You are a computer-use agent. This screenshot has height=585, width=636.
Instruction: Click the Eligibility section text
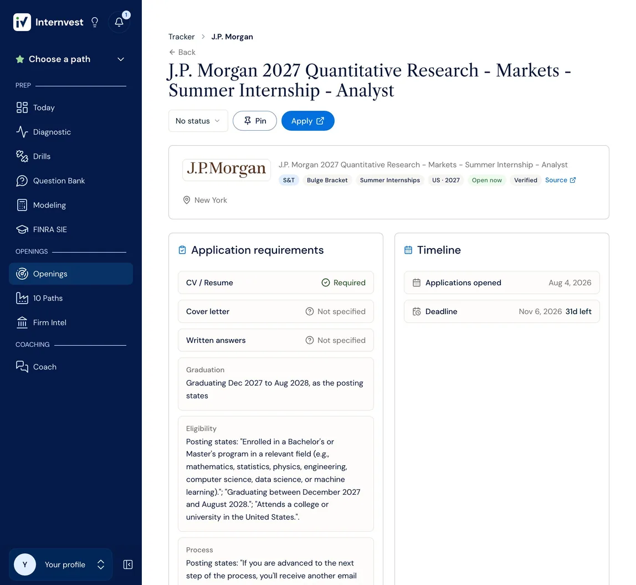(x=273, y=479)
